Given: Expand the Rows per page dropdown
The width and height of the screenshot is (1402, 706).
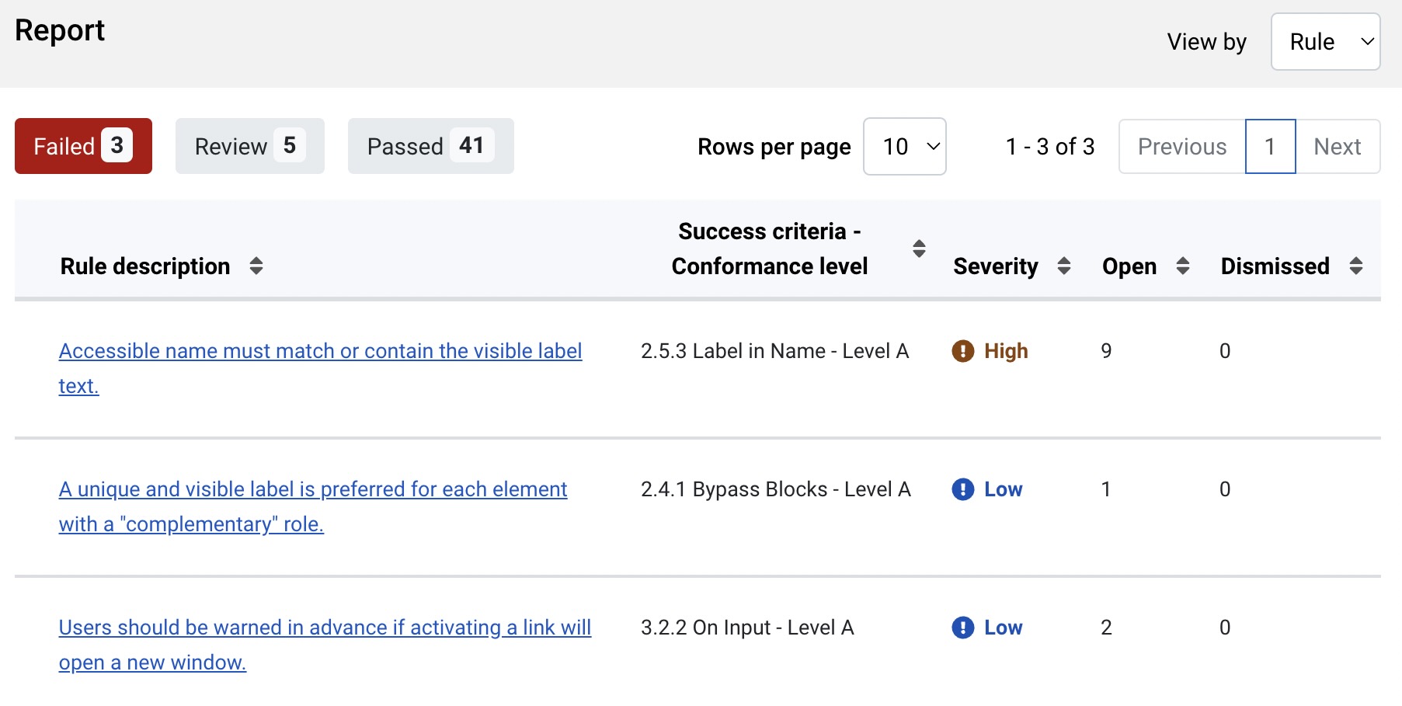Looking at the screenshot, I should point(904,147).
